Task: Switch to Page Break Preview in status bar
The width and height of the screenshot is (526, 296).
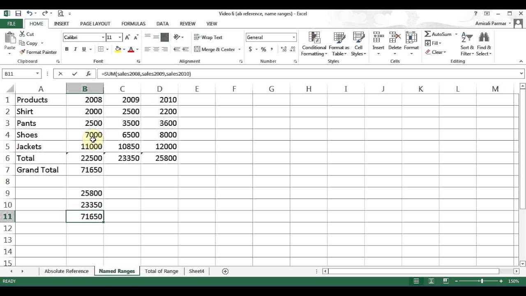Action: (446, 281)
